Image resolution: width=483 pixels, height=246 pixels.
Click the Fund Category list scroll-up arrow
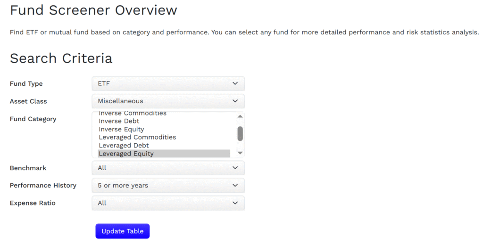(x=240, y=116)
